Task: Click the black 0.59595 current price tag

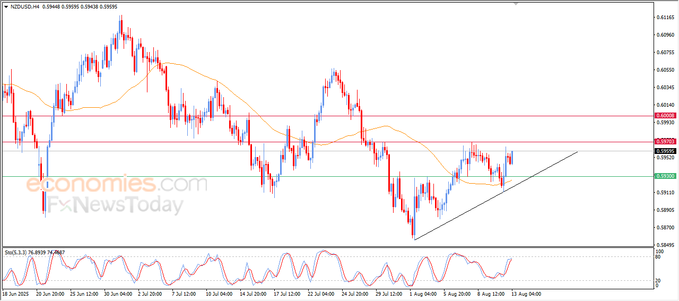Action: [x=665, y=151]
